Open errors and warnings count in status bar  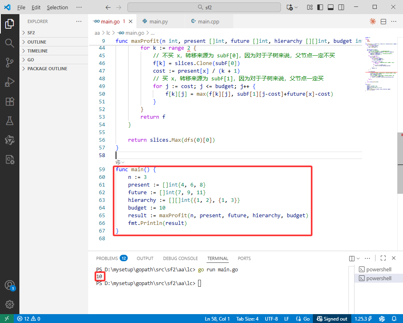(x=29, y=319)
